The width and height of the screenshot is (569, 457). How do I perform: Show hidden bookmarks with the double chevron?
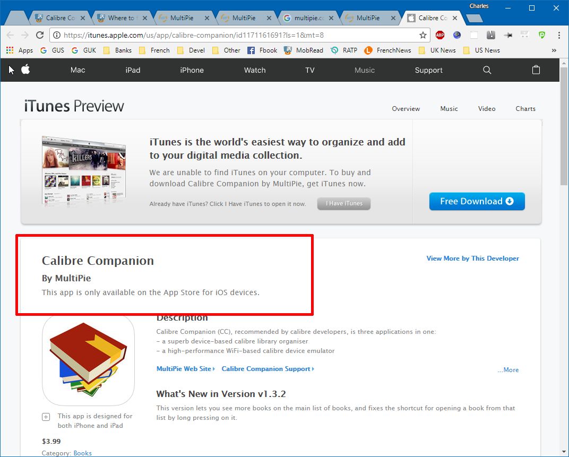554,50
